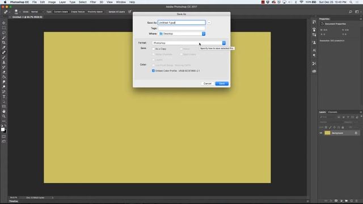The height and width of the screenshot is (204, 363).
Task: Select the Spot Healing Brush tool
Action: (4, 53)
